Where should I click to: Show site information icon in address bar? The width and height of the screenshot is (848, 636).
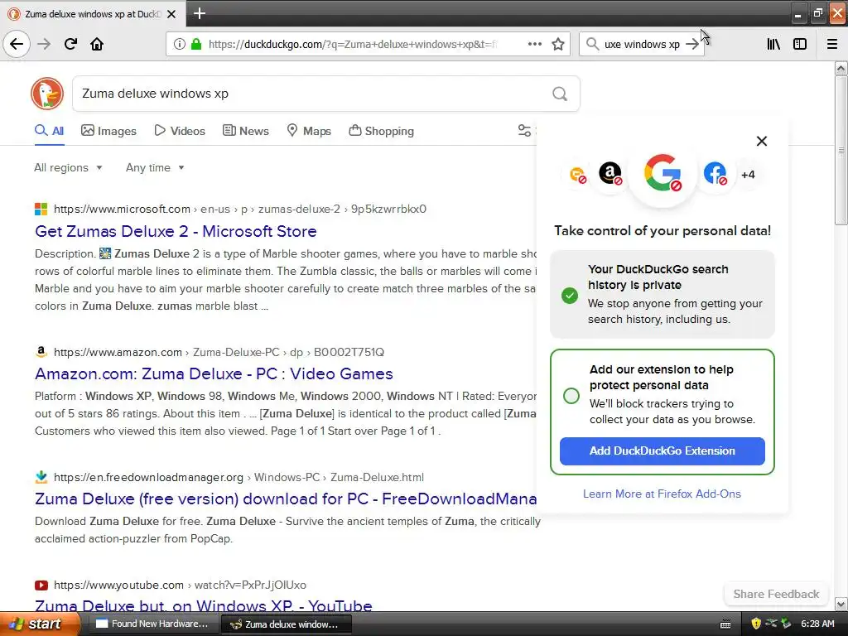point(179,44)
